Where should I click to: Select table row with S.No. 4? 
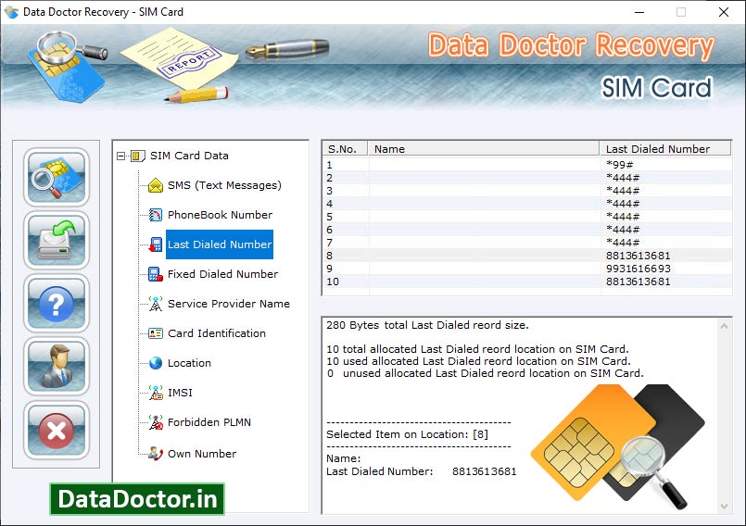[527, 204]
